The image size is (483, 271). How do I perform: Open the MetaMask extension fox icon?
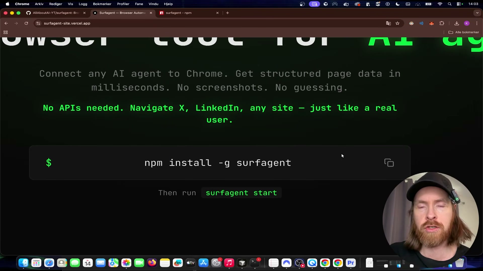[432, 23]
